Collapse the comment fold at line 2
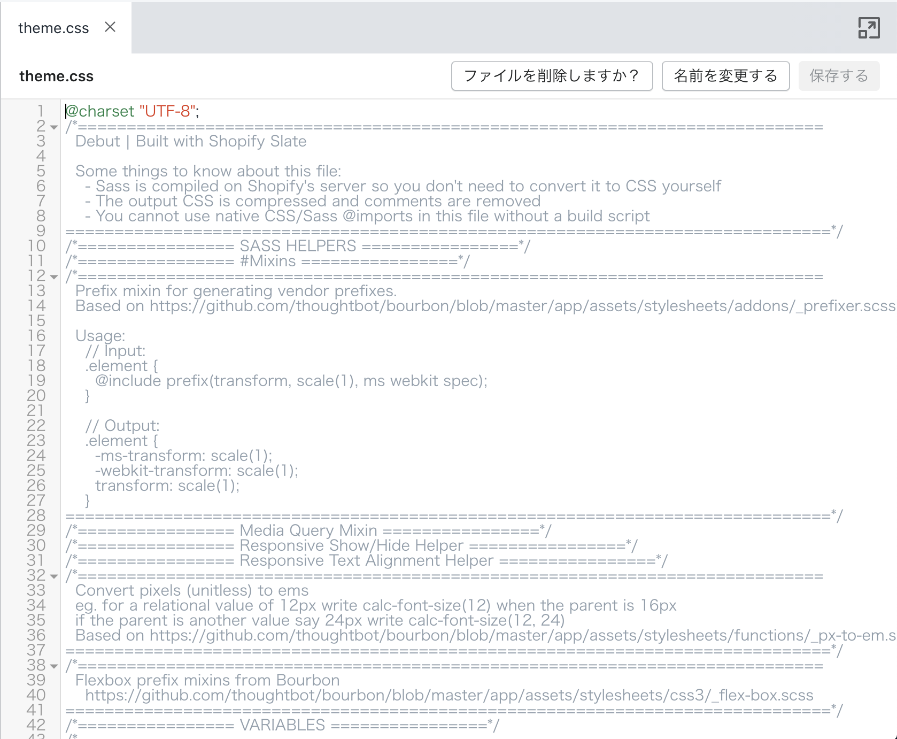Viewport: 897px width, 739px height. coord(53,127)
